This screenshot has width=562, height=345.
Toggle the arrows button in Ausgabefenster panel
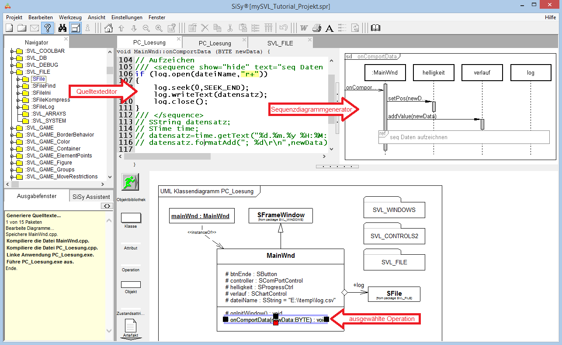(x=107, y=206)
